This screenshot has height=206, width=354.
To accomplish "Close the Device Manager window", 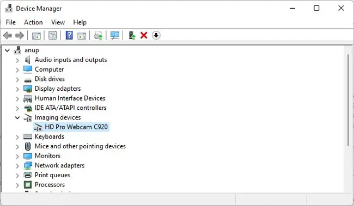I will point(341,8).
